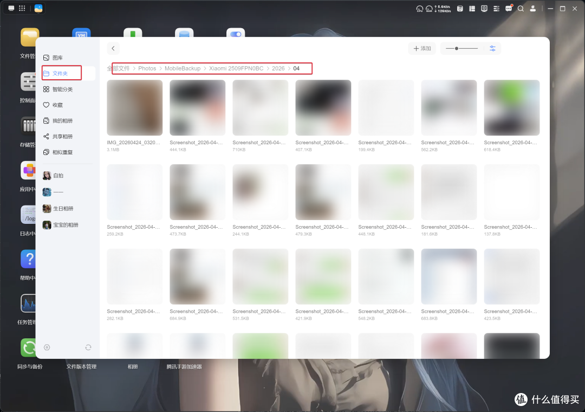Open IMG_20260424 photo thumbnail
Viewport: 585px width, 412px height.
pos(135,107)
